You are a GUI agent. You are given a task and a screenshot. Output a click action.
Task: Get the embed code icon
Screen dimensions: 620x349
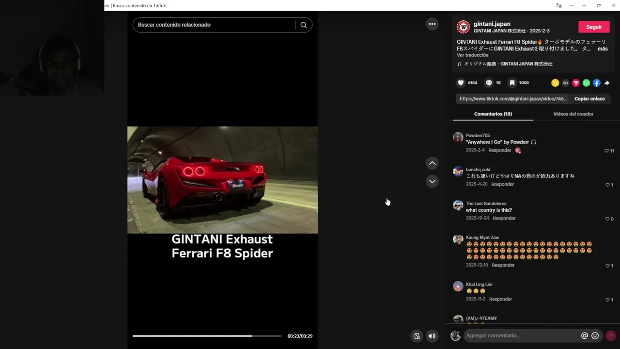tap(565, 83)
